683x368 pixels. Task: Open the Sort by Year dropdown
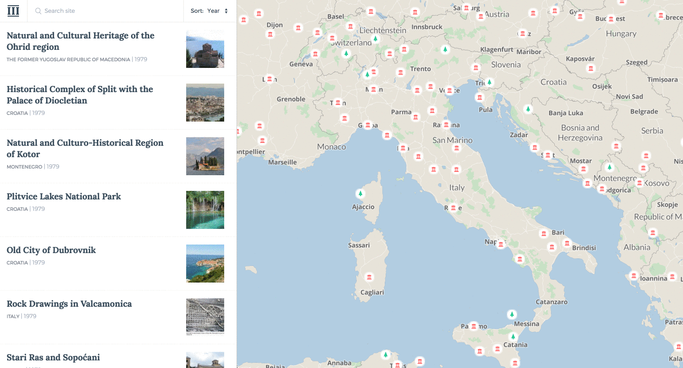(x=209, y=11)
